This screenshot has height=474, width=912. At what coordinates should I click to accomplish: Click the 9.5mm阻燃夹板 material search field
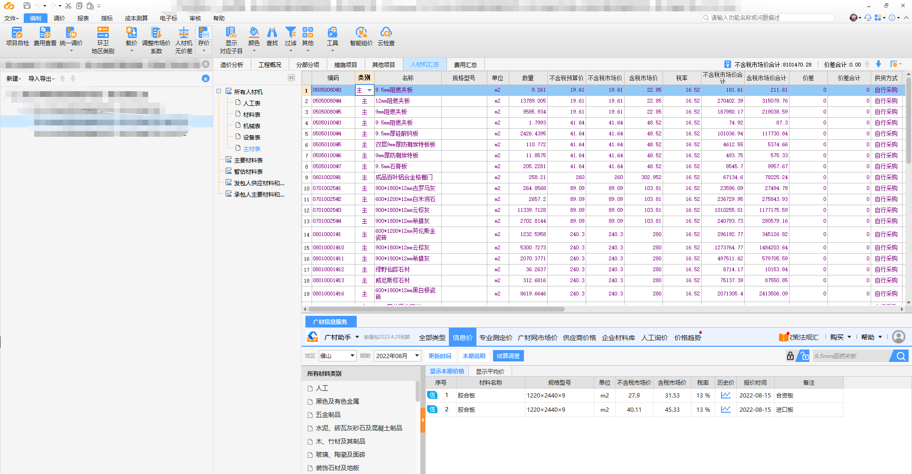coord(850,356)
